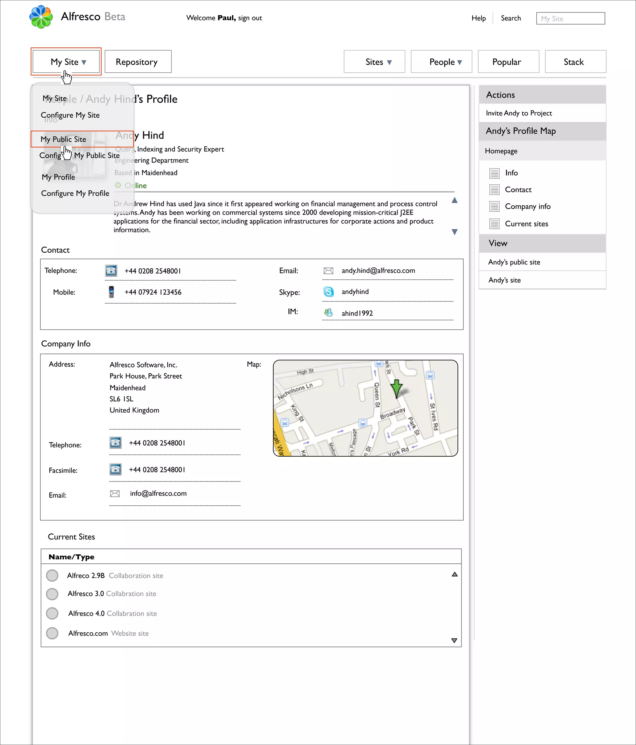Choose Configure My Profile menu entry
This screenshot has width=636, height=745.
[x=75, y=193]
